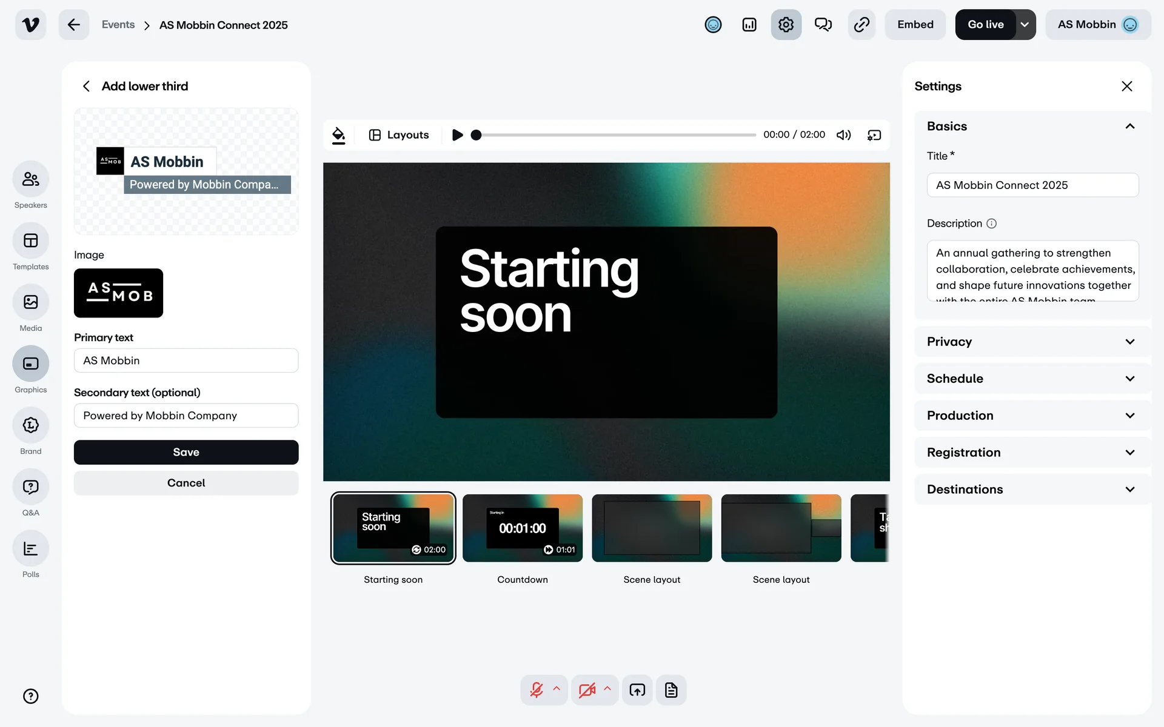This screenshot has height=727, width=1164.
Task: Open the Brand sidebar section
Action: (x=30, y=425)
